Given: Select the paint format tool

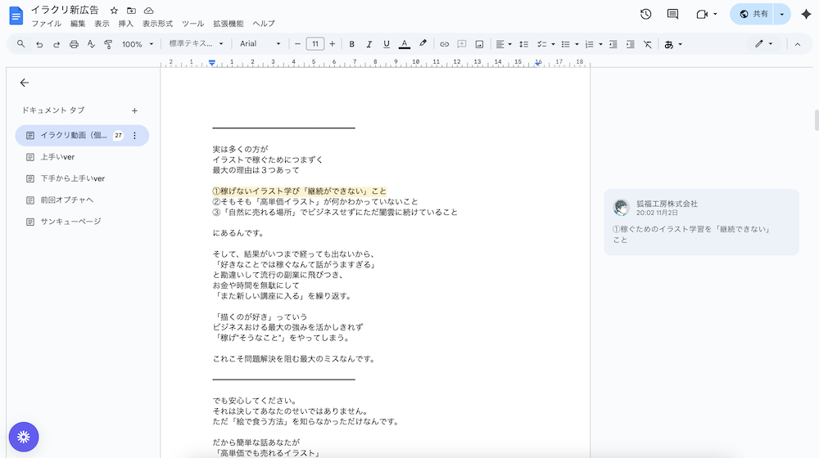Looking at the screenshot, I should [x=108, y=44].
